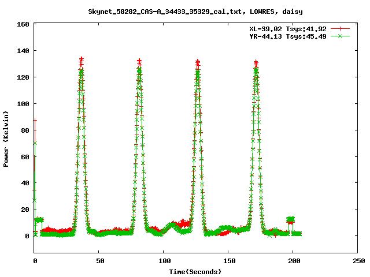Click the x-axis origin tick label 0

tap(35, 261)
